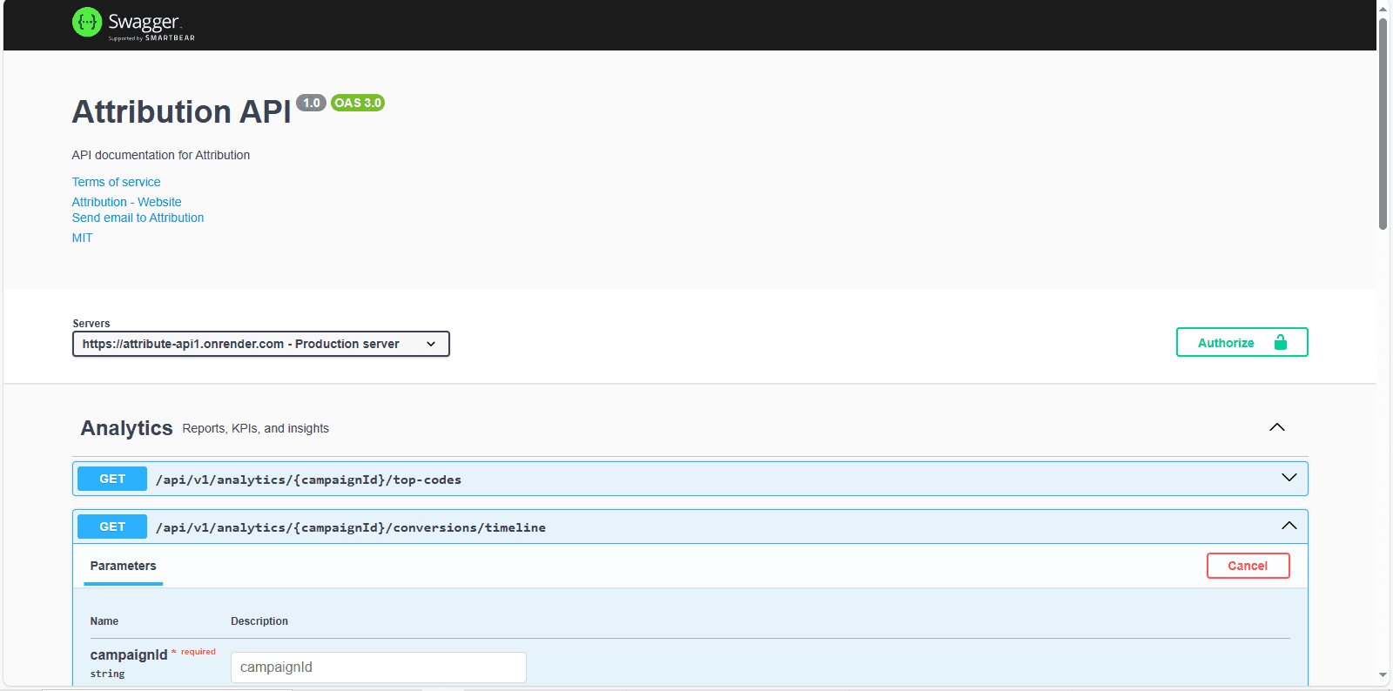Viewport: 1393px width, 691px height.
Task: Click the conversions/timeline endpoint path
Action: coord(351,527)
